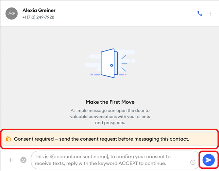Click the door knob on the illustration
Screen dimensions: 219x171
(x=111, y=65)
